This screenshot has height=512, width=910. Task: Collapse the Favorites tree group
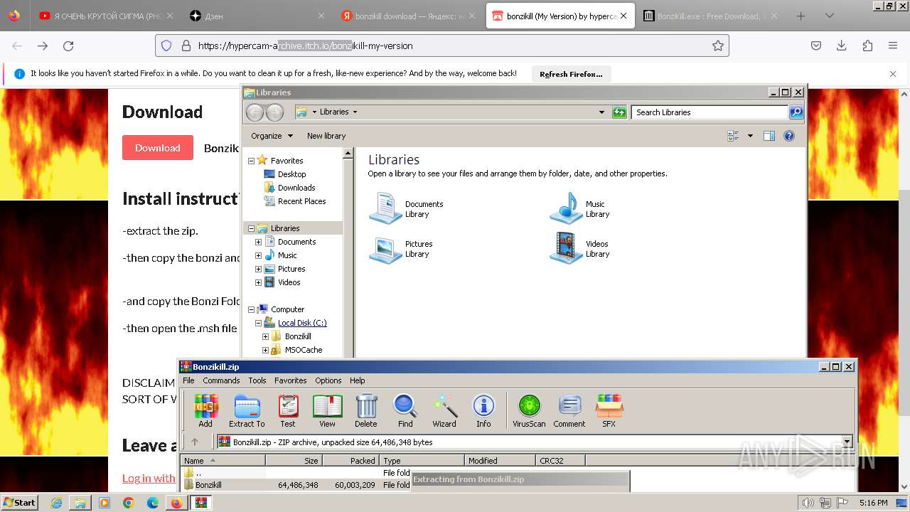pos(251,161)
